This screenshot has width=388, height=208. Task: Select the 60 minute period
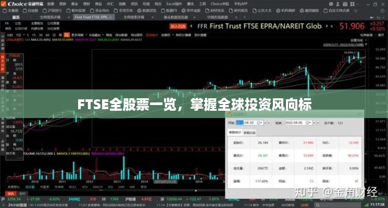(48, 35)
